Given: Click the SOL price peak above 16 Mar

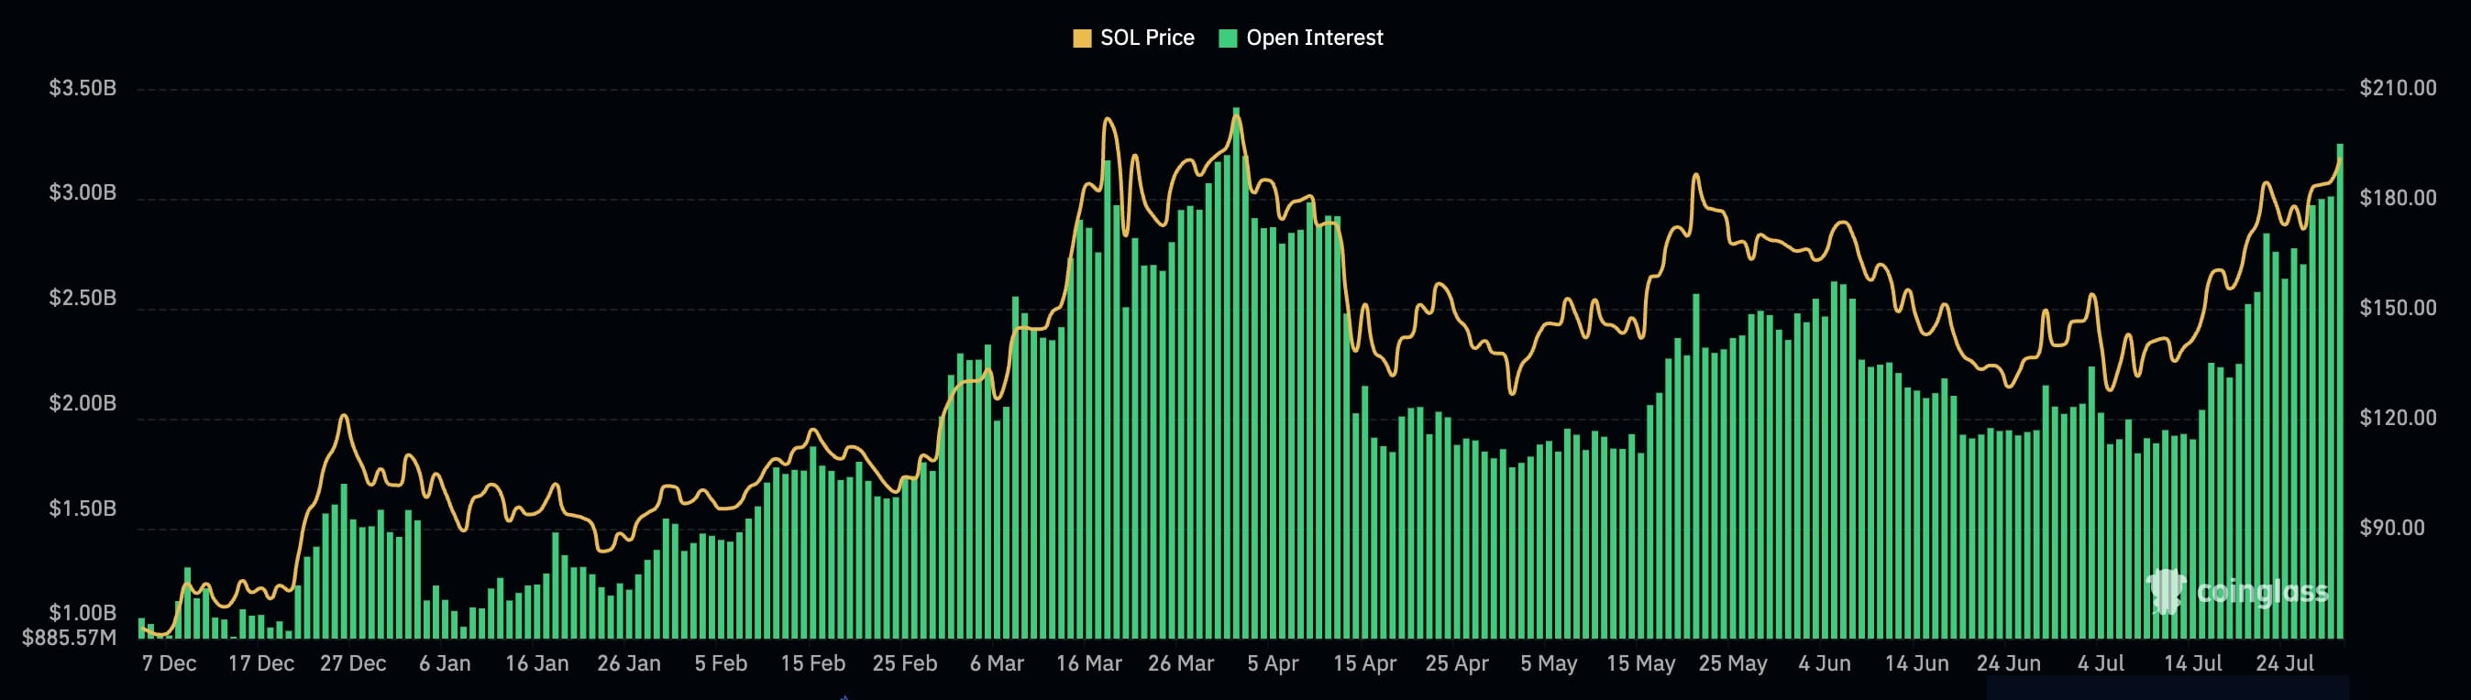Looking at the screenshot, I should click(1108, 119).
